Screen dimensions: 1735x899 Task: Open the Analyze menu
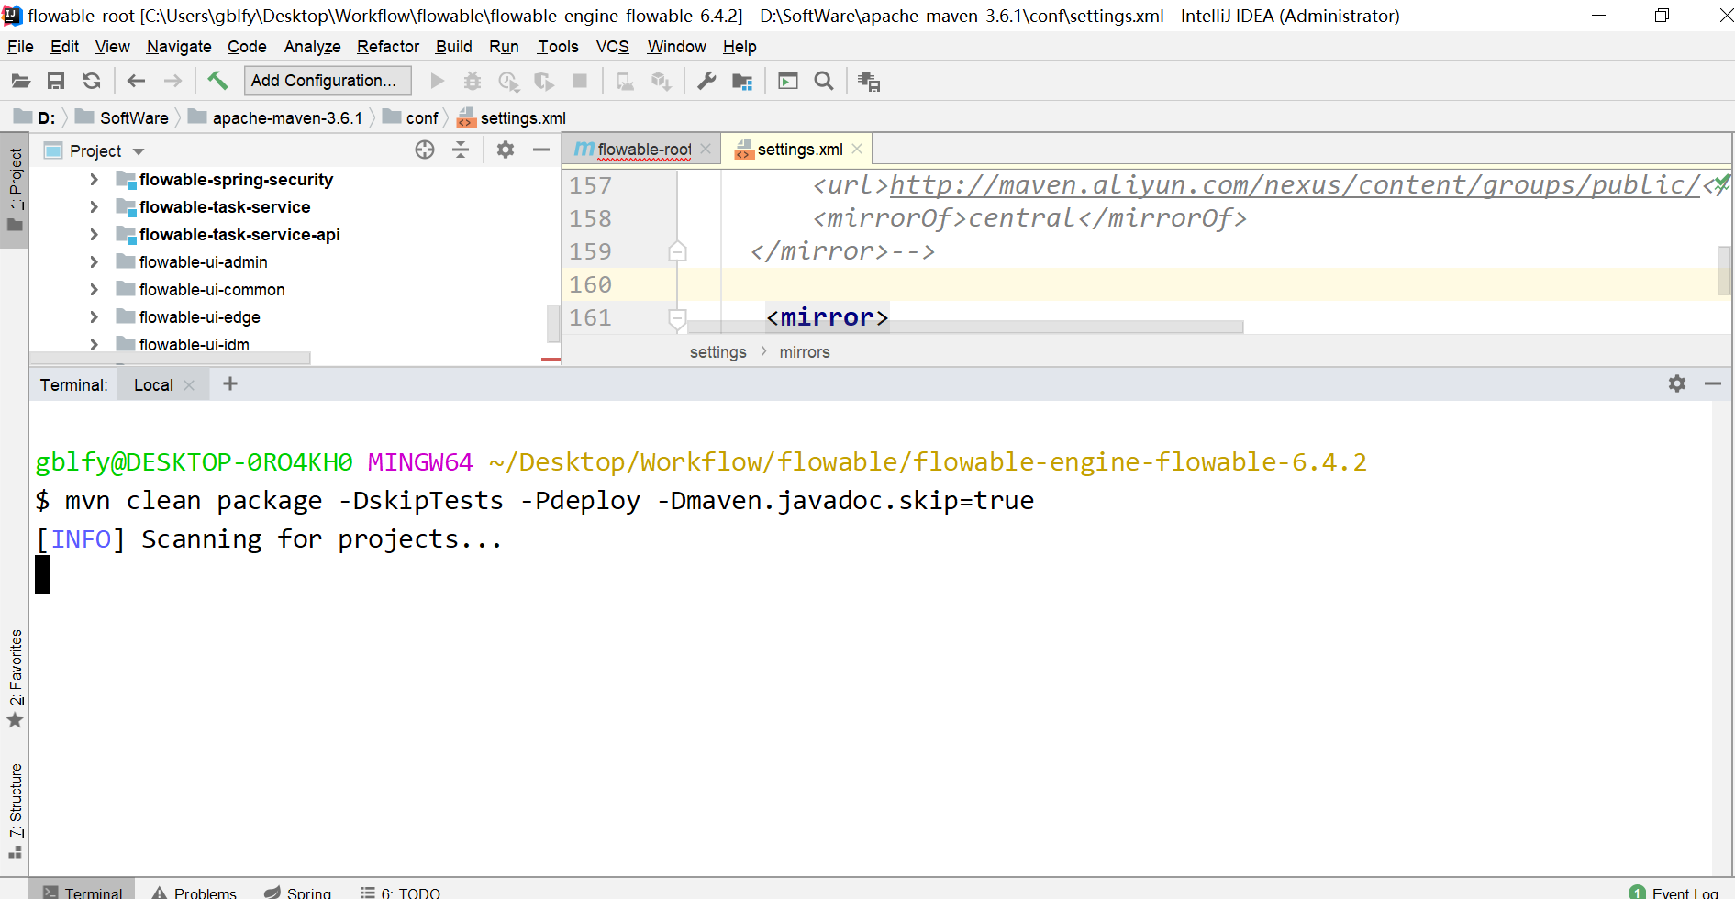312,47
